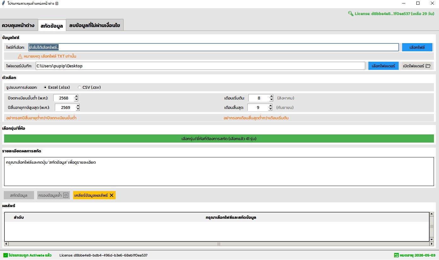
Task: Click the feather app icon in title bar
Action: click(x=3, y=3)
